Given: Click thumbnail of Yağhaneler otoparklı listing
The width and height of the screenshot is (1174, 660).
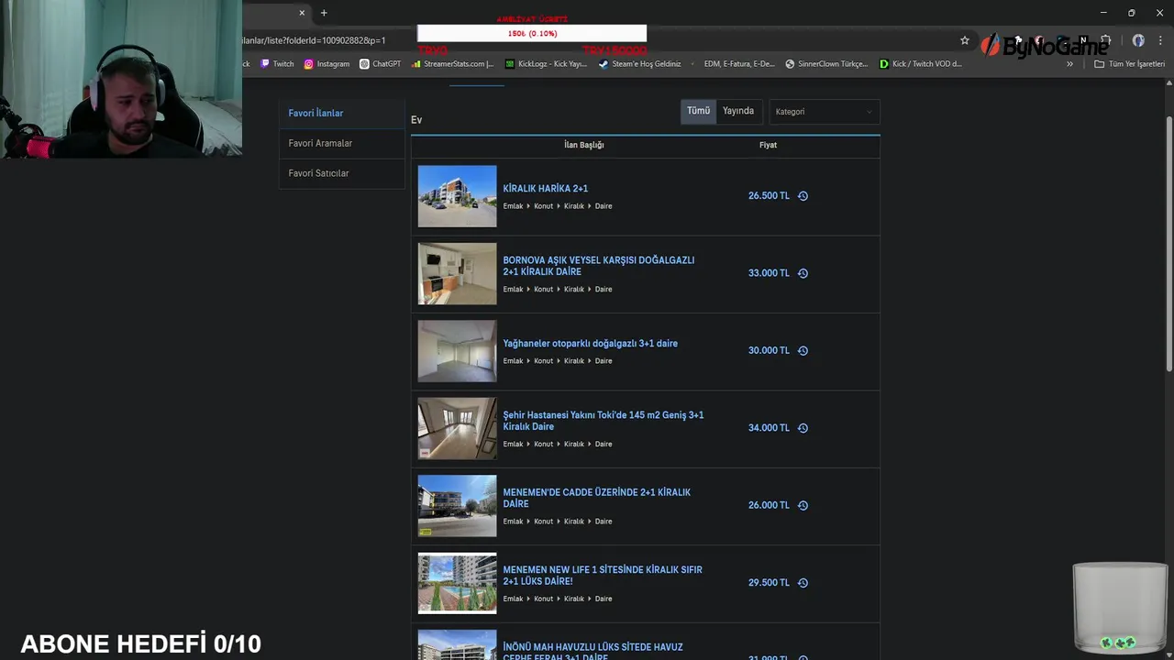Looking at the screenshot, I should click(x=457, y=351).
